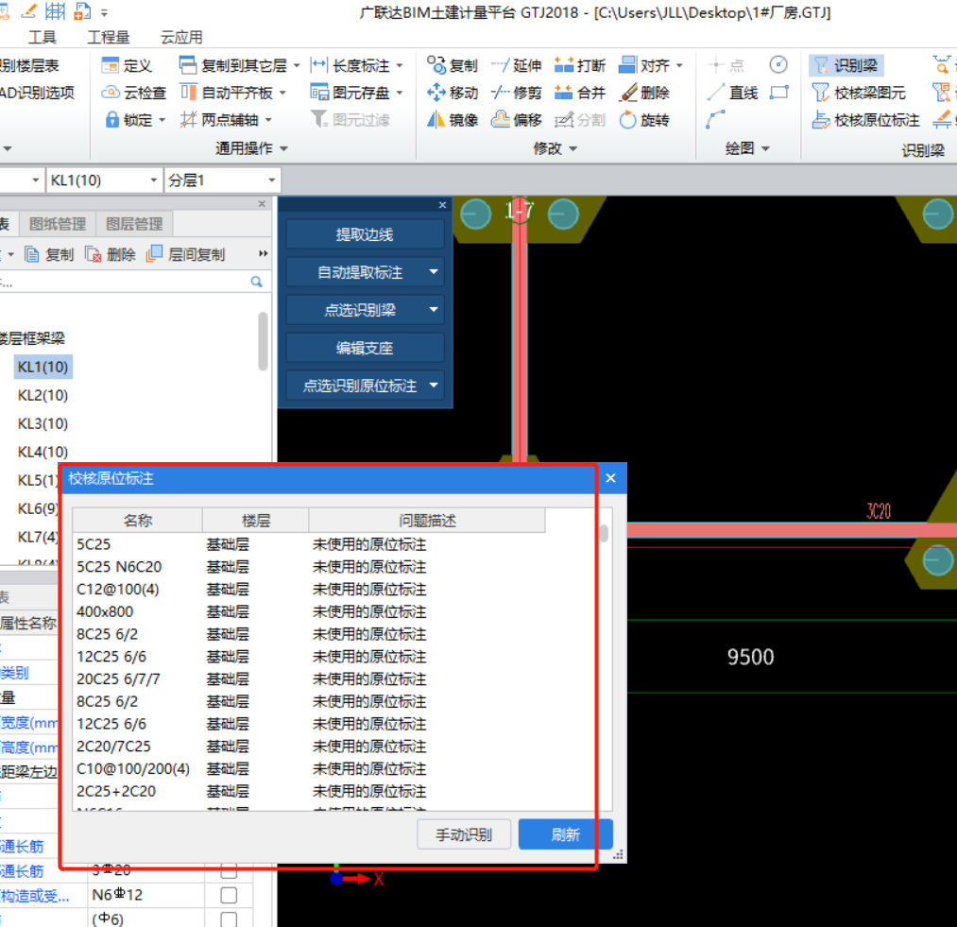The height and width of the screenshot is (927, 957).
Task: Select the 删除 delete tool in ribbon
Action: tap(644, 93)
